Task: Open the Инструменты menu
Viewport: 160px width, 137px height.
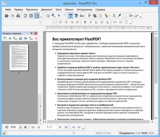Action: click(84, 9)
